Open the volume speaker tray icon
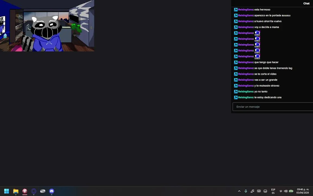 pos(286,191)
